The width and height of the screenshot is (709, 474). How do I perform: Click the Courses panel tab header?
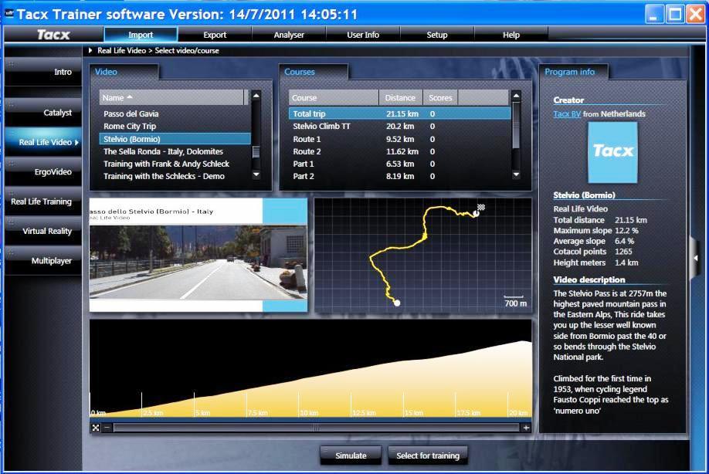[313, 72]
